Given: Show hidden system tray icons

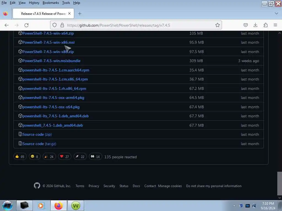Looking at the screenshot, I should (x=234, y=206).
